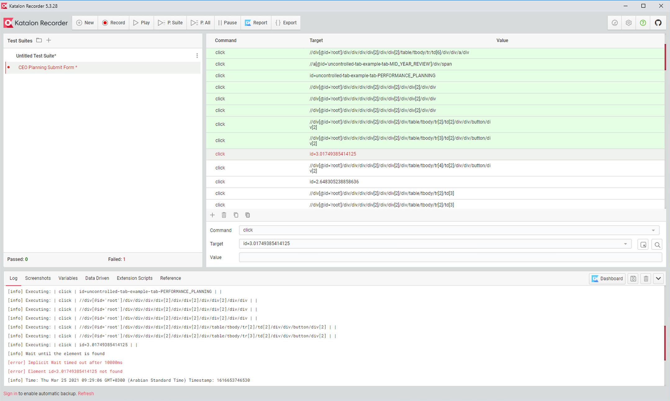
Task: Click the New test case button
Action: tap(85, 23)
